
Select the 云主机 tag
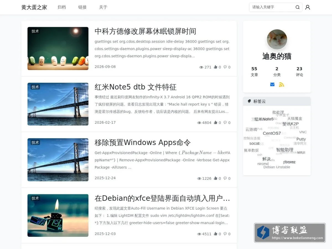point(294,128)
